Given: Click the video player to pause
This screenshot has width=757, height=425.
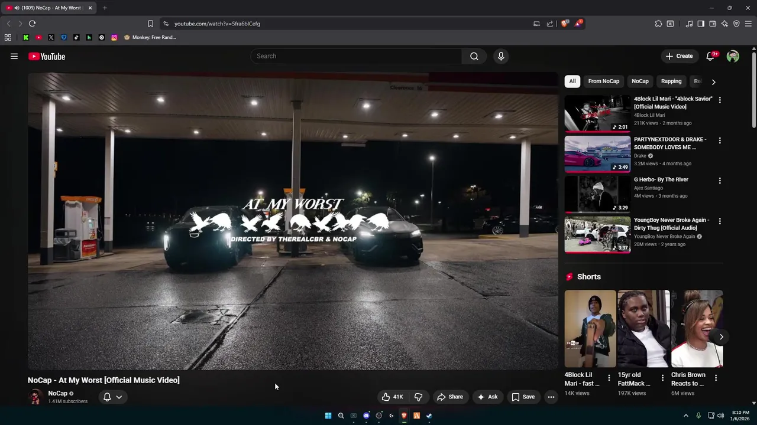Looking at the screenshot, I should (x=293, y=221).
